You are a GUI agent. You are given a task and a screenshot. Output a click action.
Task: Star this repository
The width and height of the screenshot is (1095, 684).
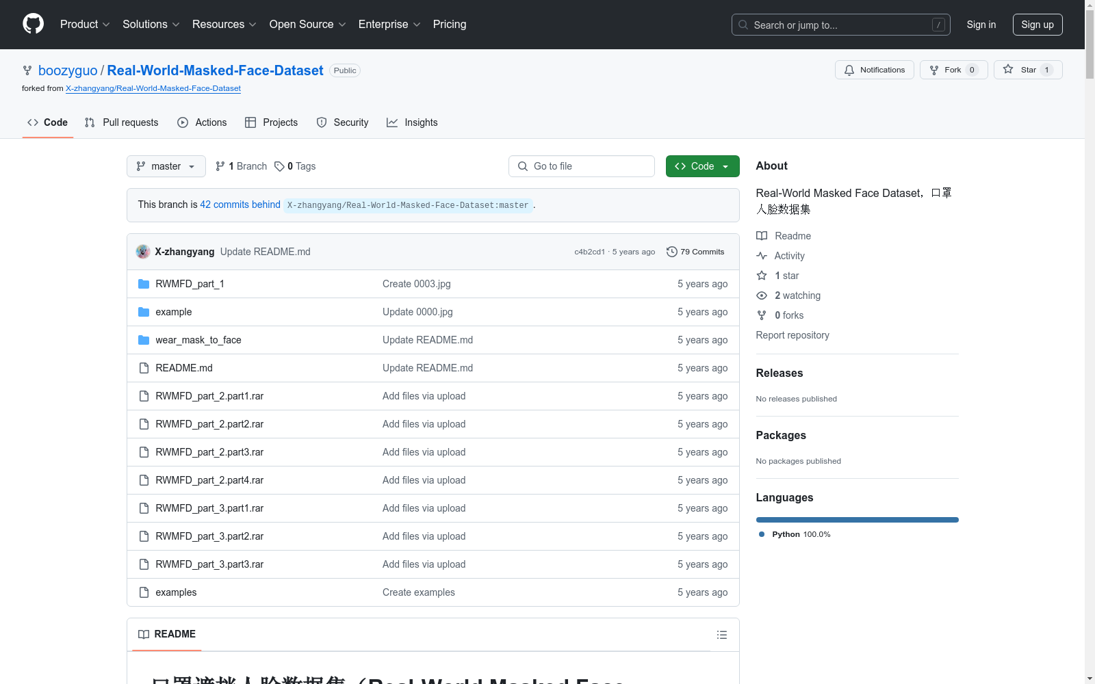(1028, 70)
